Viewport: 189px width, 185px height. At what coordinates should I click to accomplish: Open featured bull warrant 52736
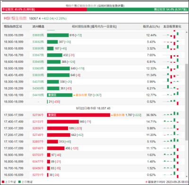pyautogui.click(x=38, y=115)
